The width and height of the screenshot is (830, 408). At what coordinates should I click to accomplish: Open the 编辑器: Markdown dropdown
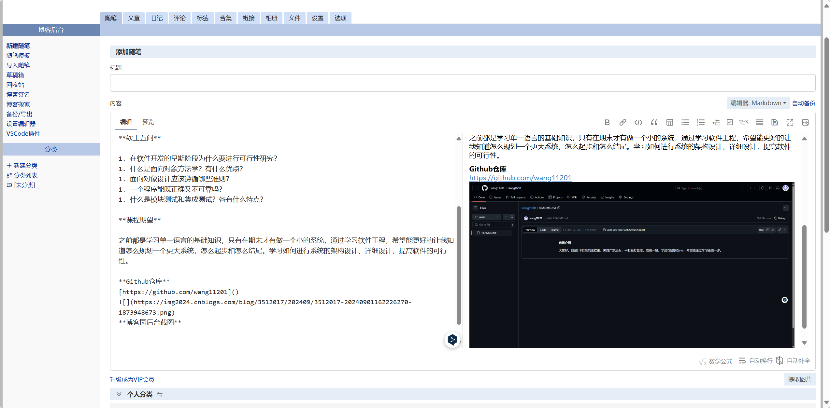758,103
